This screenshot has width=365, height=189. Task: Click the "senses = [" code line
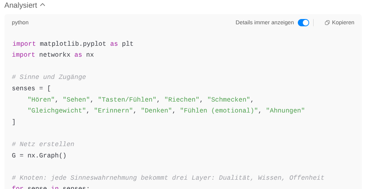[x=31, y=88]
